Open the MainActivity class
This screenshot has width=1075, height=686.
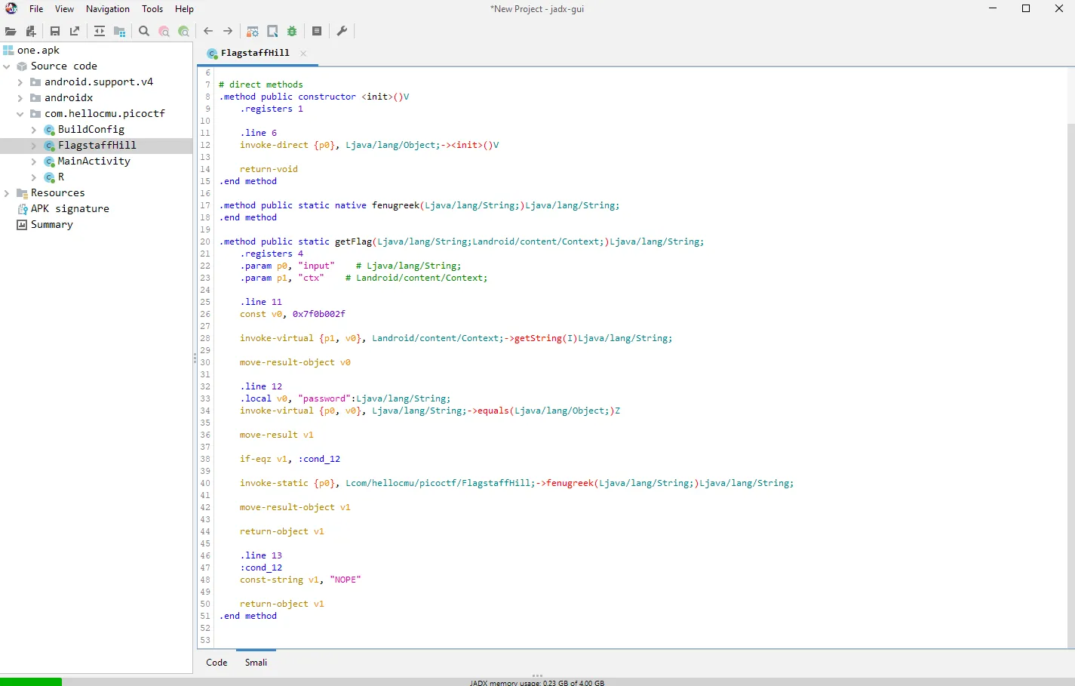point(94,162)
